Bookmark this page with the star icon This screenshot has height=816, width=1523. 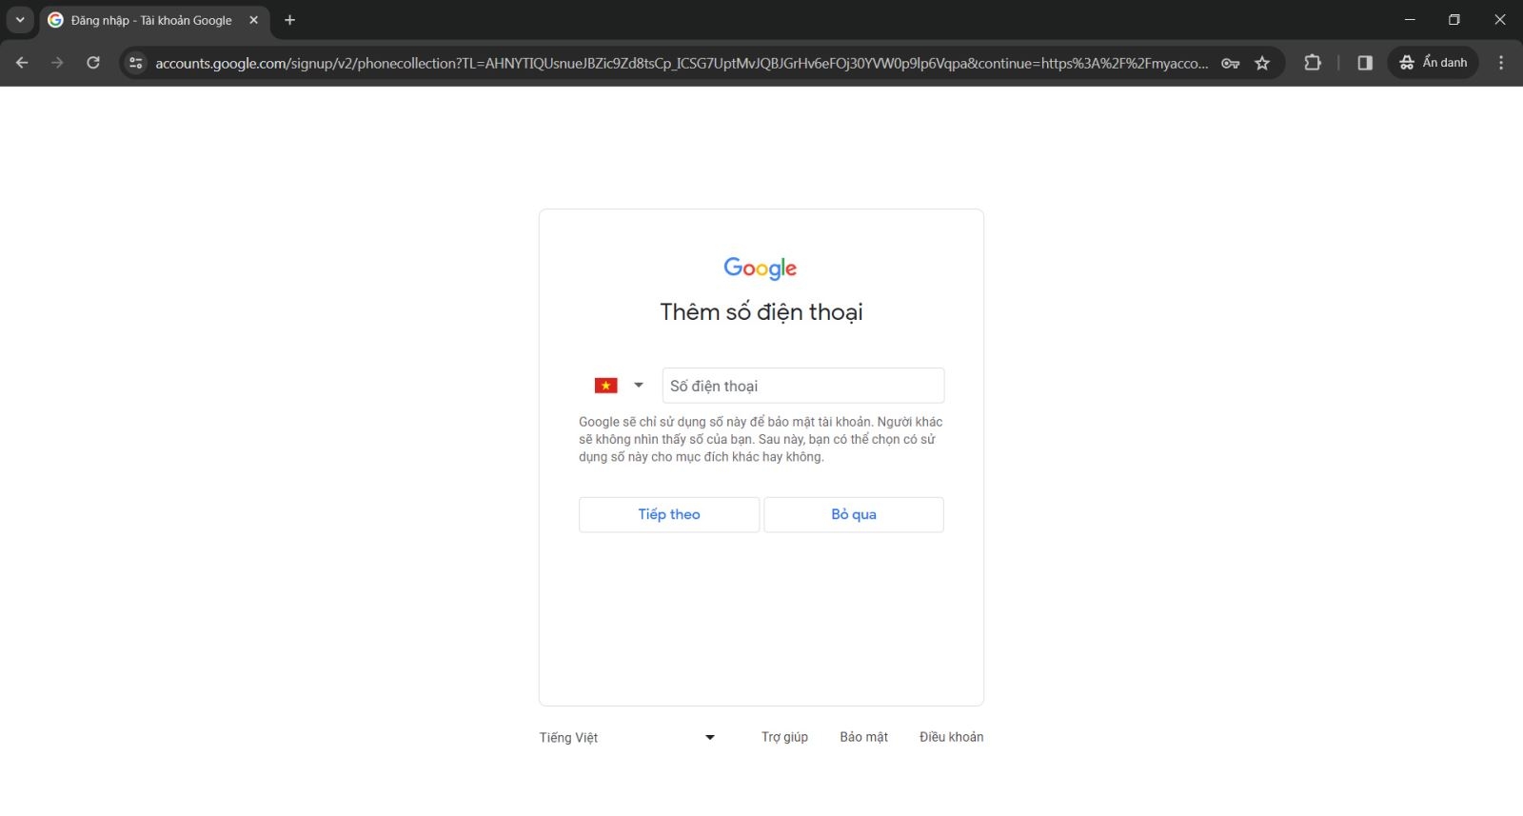point(1262,63)
